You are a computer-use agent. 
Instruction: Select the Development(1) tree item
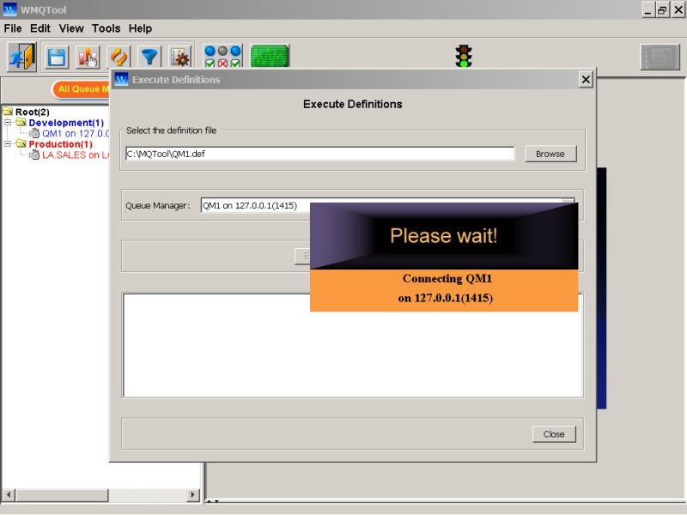[x=66, y=123]
